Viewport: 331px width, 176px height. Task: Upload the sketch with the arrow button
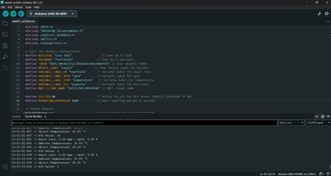[x=13, y=14]
